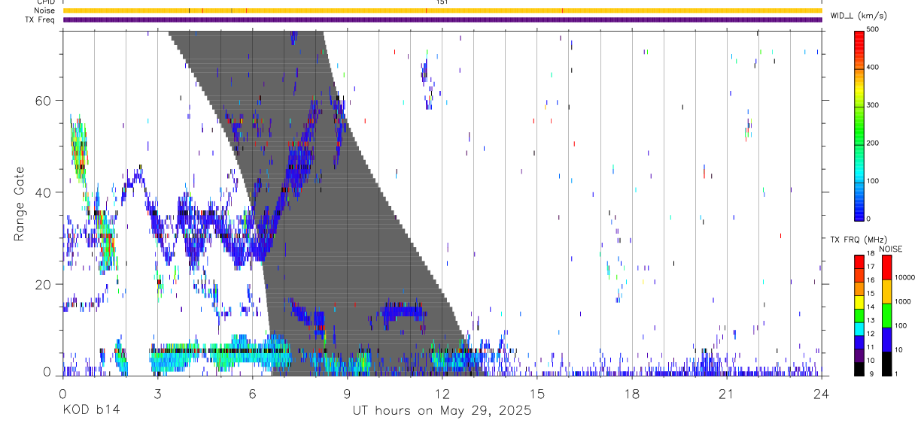This screenshot has width=924, height=426.
Task: Click the '14' label on the TX FRQ legend
Action: [x=871, y=307]
